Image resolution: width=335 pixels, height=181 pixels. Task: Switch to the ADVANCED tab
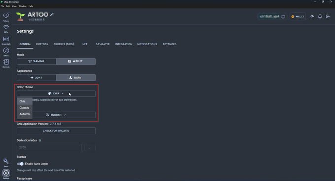pyautogui.click(x=169, y=44)
